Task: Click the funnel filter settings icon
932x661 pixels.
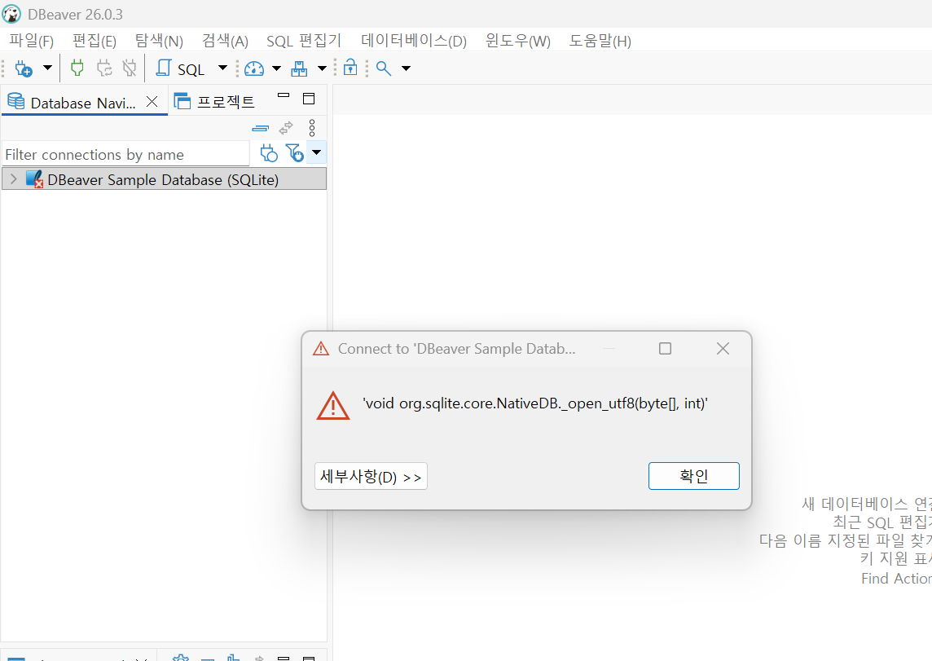Action: tap(294, 152)
